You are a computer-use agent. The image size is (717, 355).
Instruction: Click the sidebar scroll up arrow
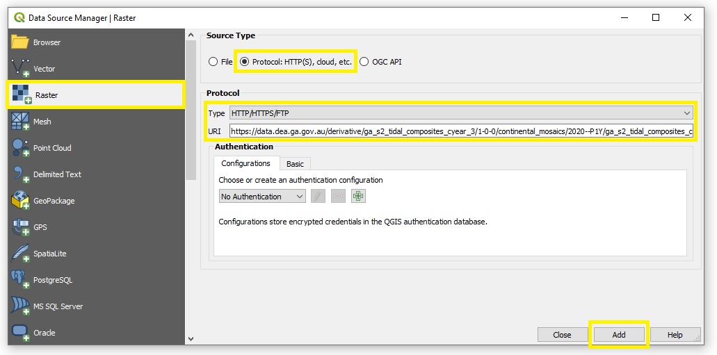191,35
